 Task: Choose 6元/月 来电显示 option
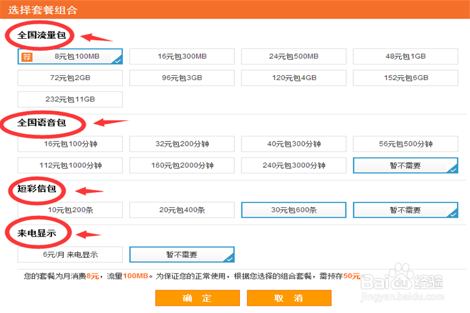pos(70,255)
